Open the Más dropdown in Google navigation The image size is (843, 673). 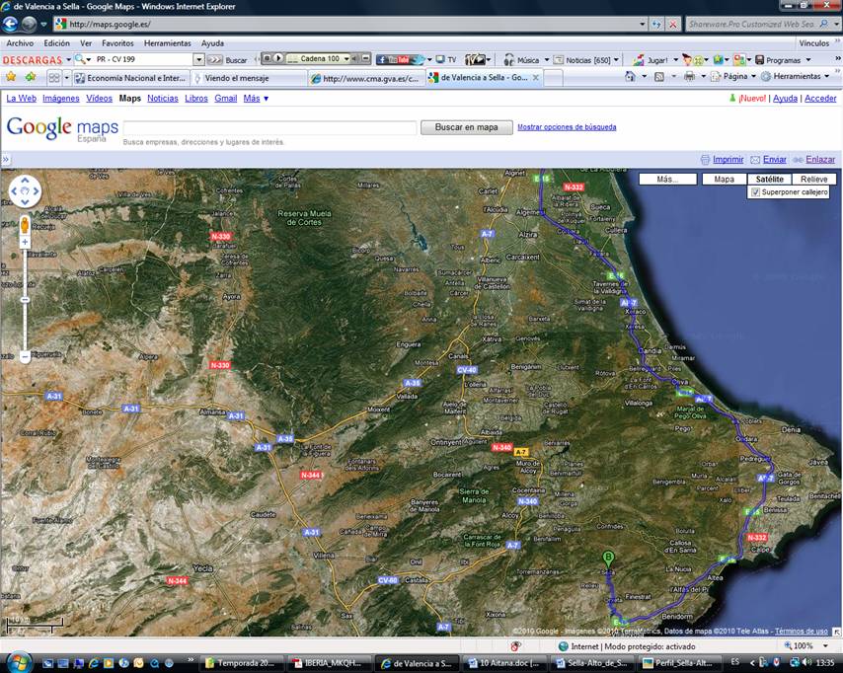(256, 99)
